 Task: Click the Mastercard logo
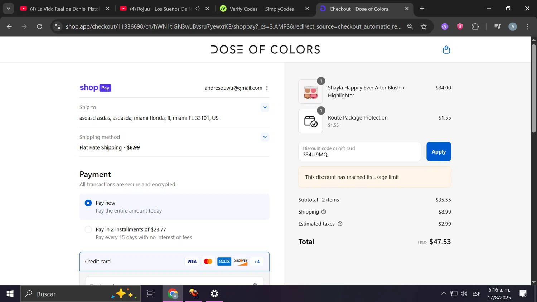208,262
